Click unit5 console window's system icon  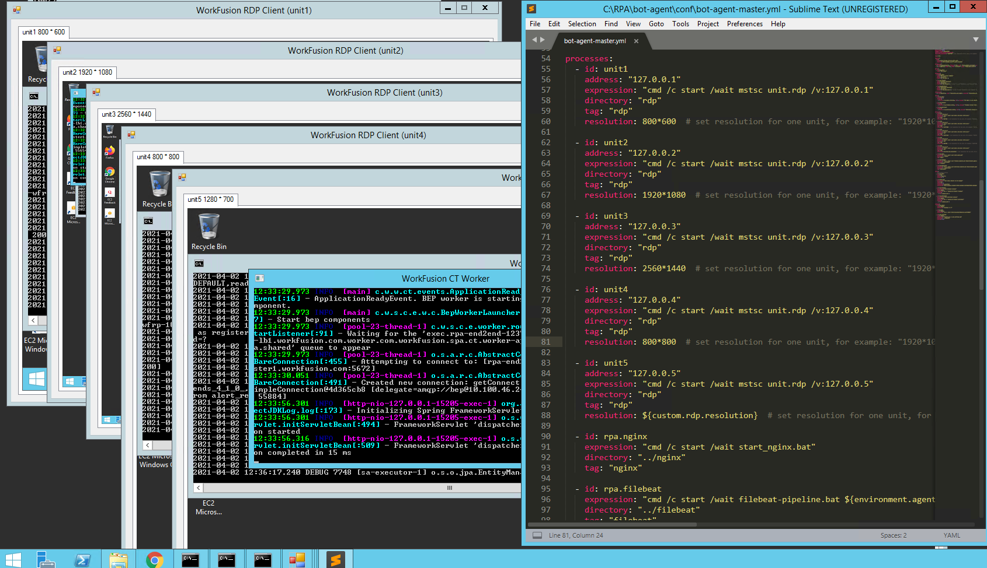[199, 264]
